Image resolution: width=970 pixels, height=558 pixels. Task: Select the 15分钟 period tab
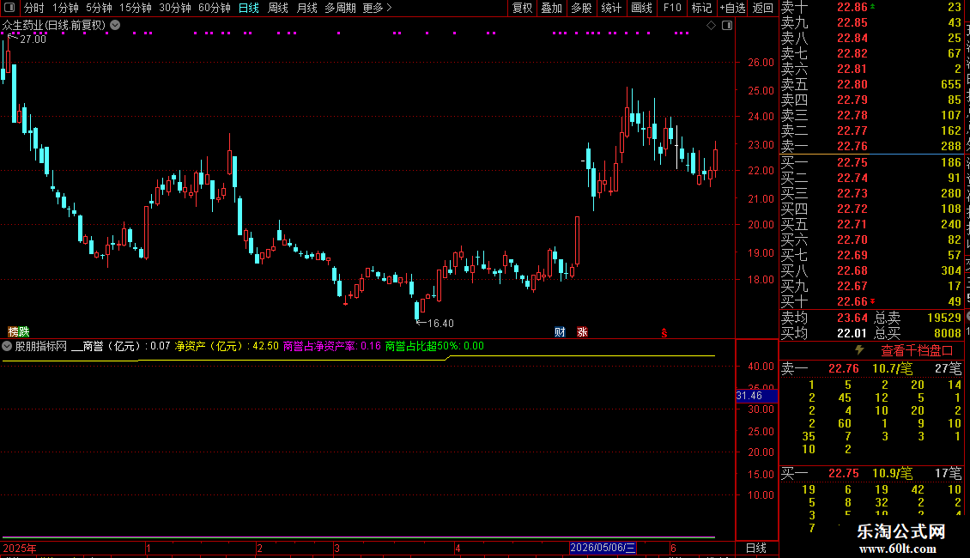pos(135,8)
